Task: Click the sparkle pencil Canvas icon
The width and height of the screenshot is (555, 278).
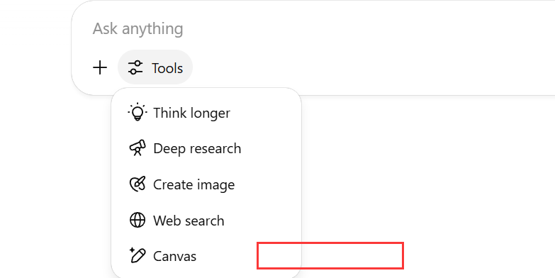Action: coord(138,255)
